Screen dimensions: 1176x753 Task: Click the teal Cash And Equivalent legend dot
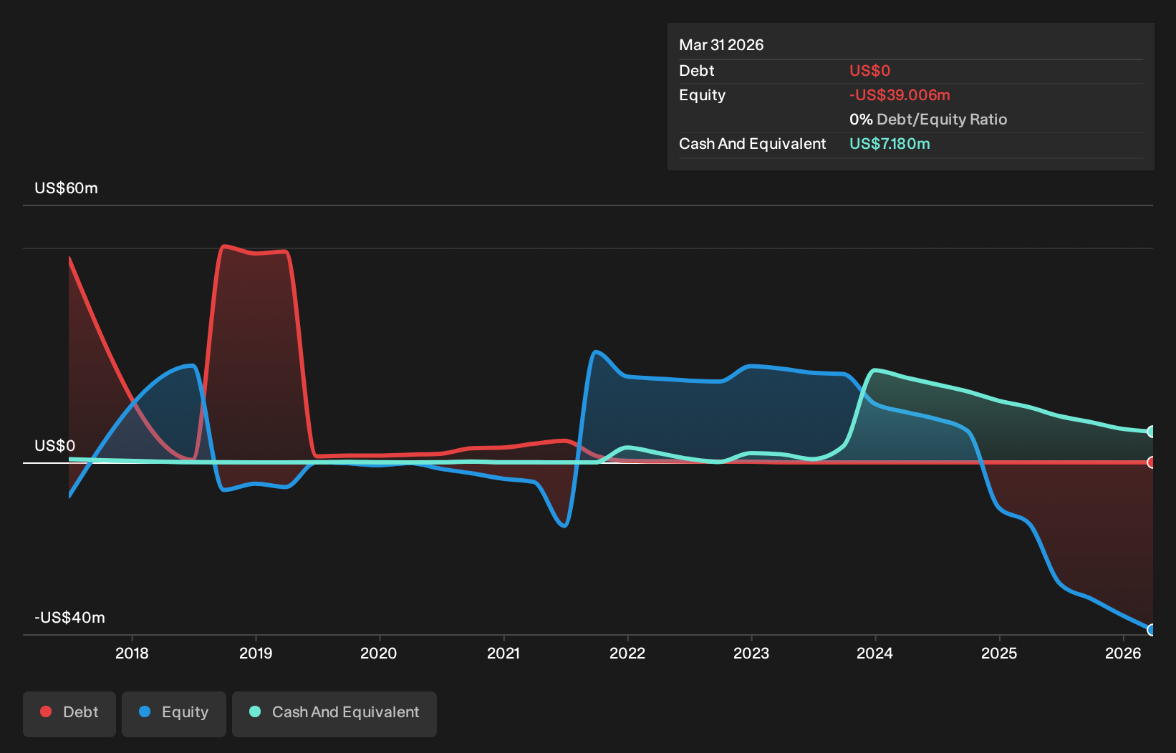tap(255, 711)
